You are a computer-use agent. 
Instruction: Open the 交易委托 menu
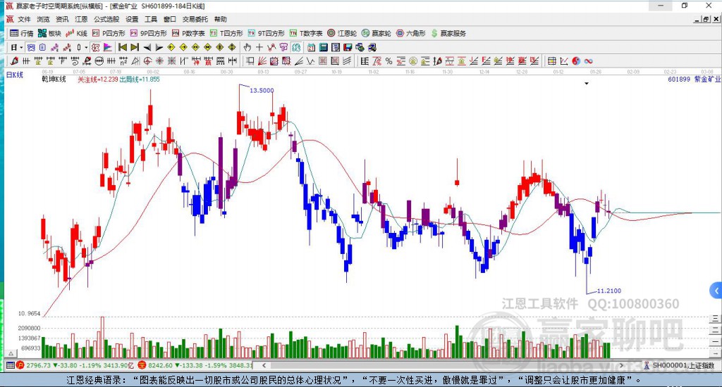(x=195, y=19)
